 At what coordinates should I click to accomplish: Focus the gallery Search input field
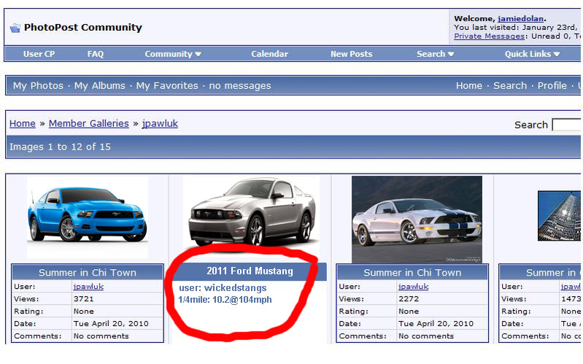point(567,125)
